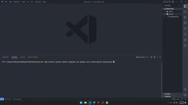
Task: Open the feedback icon in status bar
Action: pyautogui.click(x=182, y=99)
